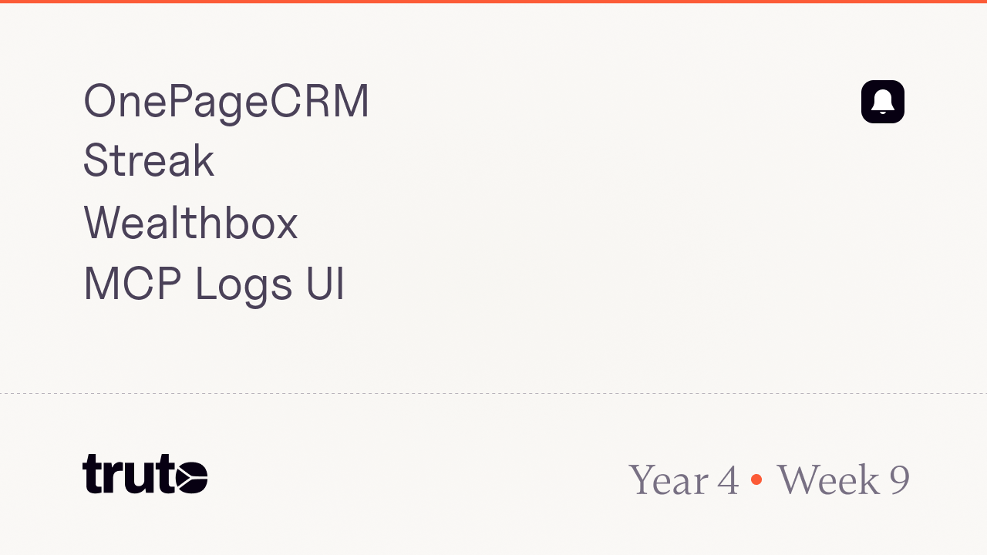Viewport: 987px width, 555px height.
Task: Click the truto wordmark logo
Action: 145,474
